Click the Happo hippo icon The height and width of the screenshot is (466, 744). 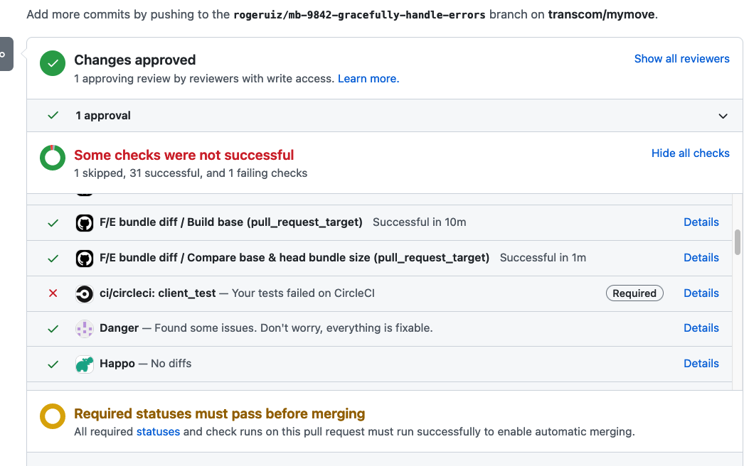85,363
